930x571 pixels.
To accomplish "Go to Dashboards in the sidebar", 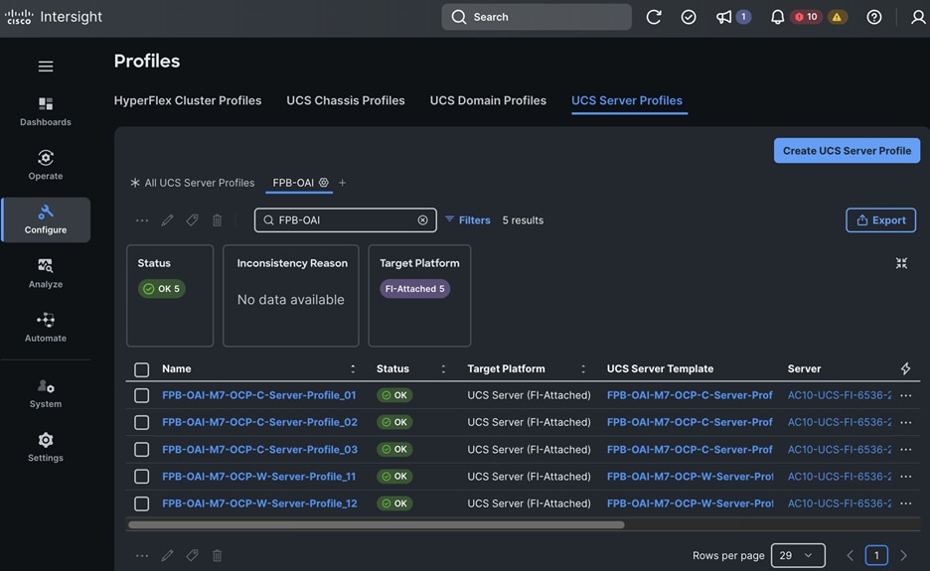I will 46,111.
